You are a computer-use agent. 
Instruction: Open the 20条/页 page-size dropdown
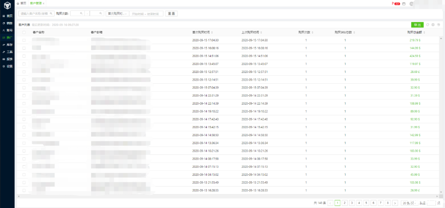[408, 203]
